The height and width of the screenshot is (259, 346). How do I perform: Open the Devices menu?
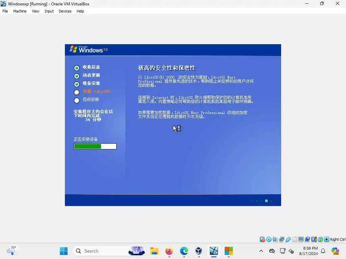pos(65,11)
